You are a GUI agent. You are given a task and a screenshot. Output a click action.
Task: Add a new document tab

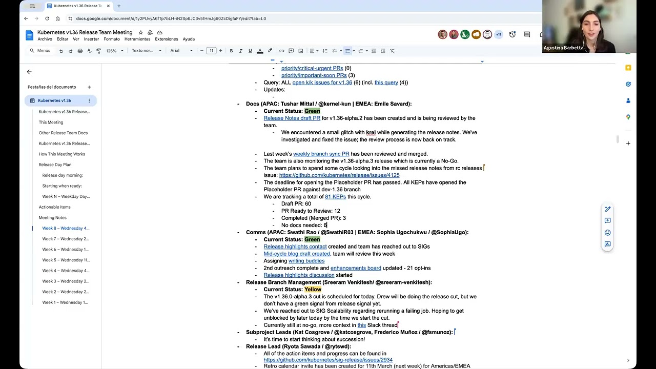coord(89,87)
